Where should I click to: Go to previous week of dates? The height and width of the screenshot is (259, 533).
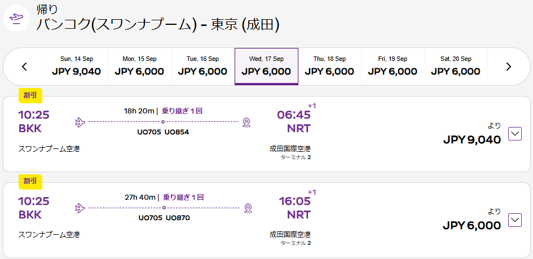click(24, 67)
